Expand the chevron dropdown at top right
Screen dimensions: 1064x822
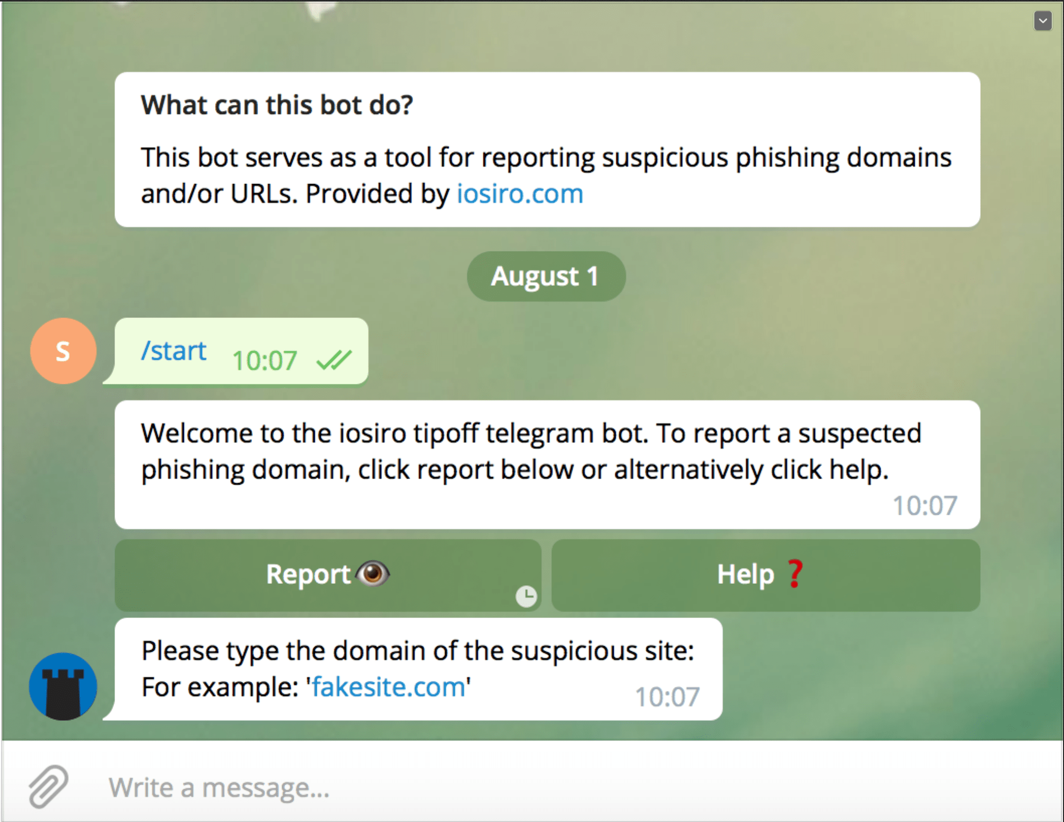[1043, 21]
